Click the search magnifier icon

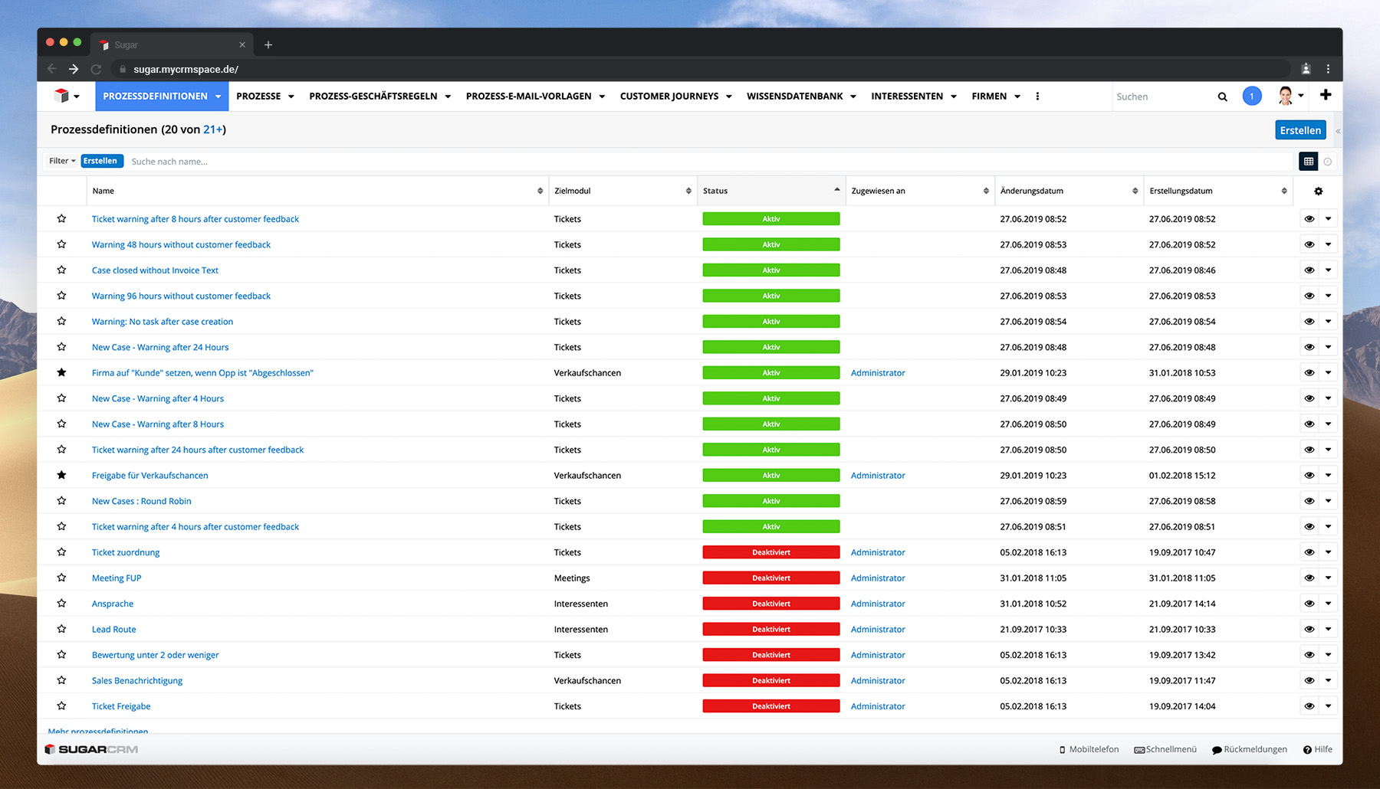point(1222,97)
